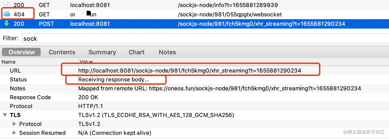The width and height of the screenshot is (389, 139).
Task: Select the sockjs-node/info GET request row
Action: (x=227, y=5)
